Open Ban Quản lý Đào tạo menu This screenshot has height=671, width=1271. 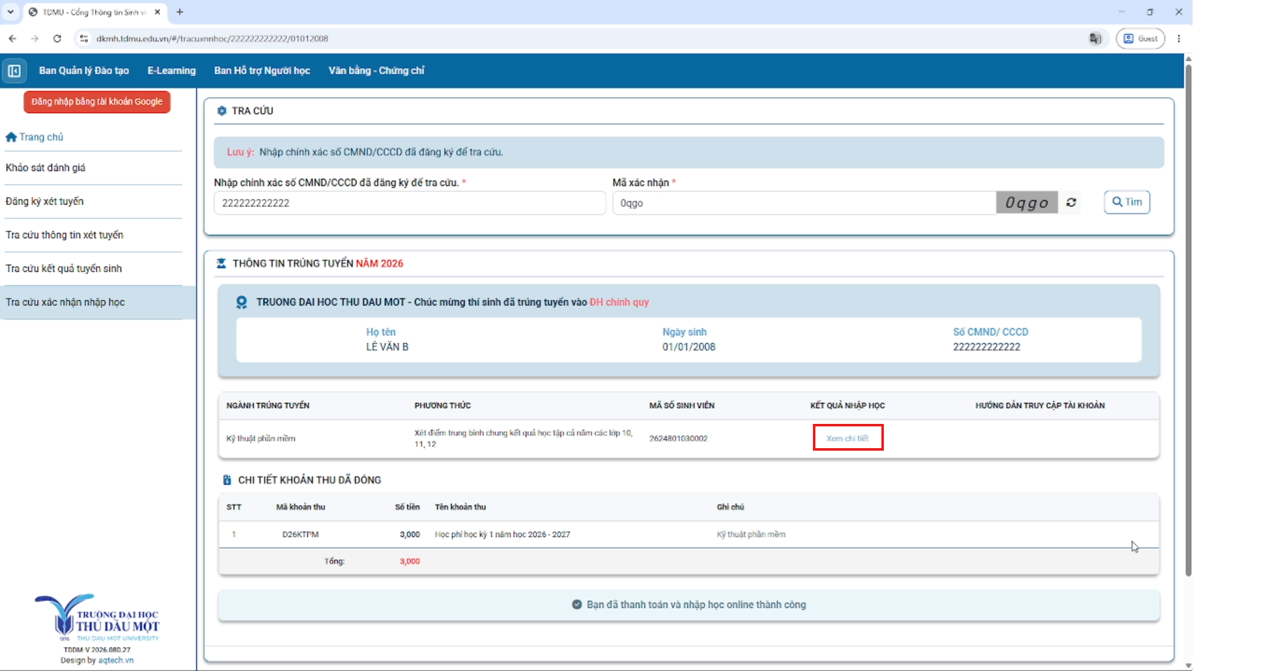point(84,71)
